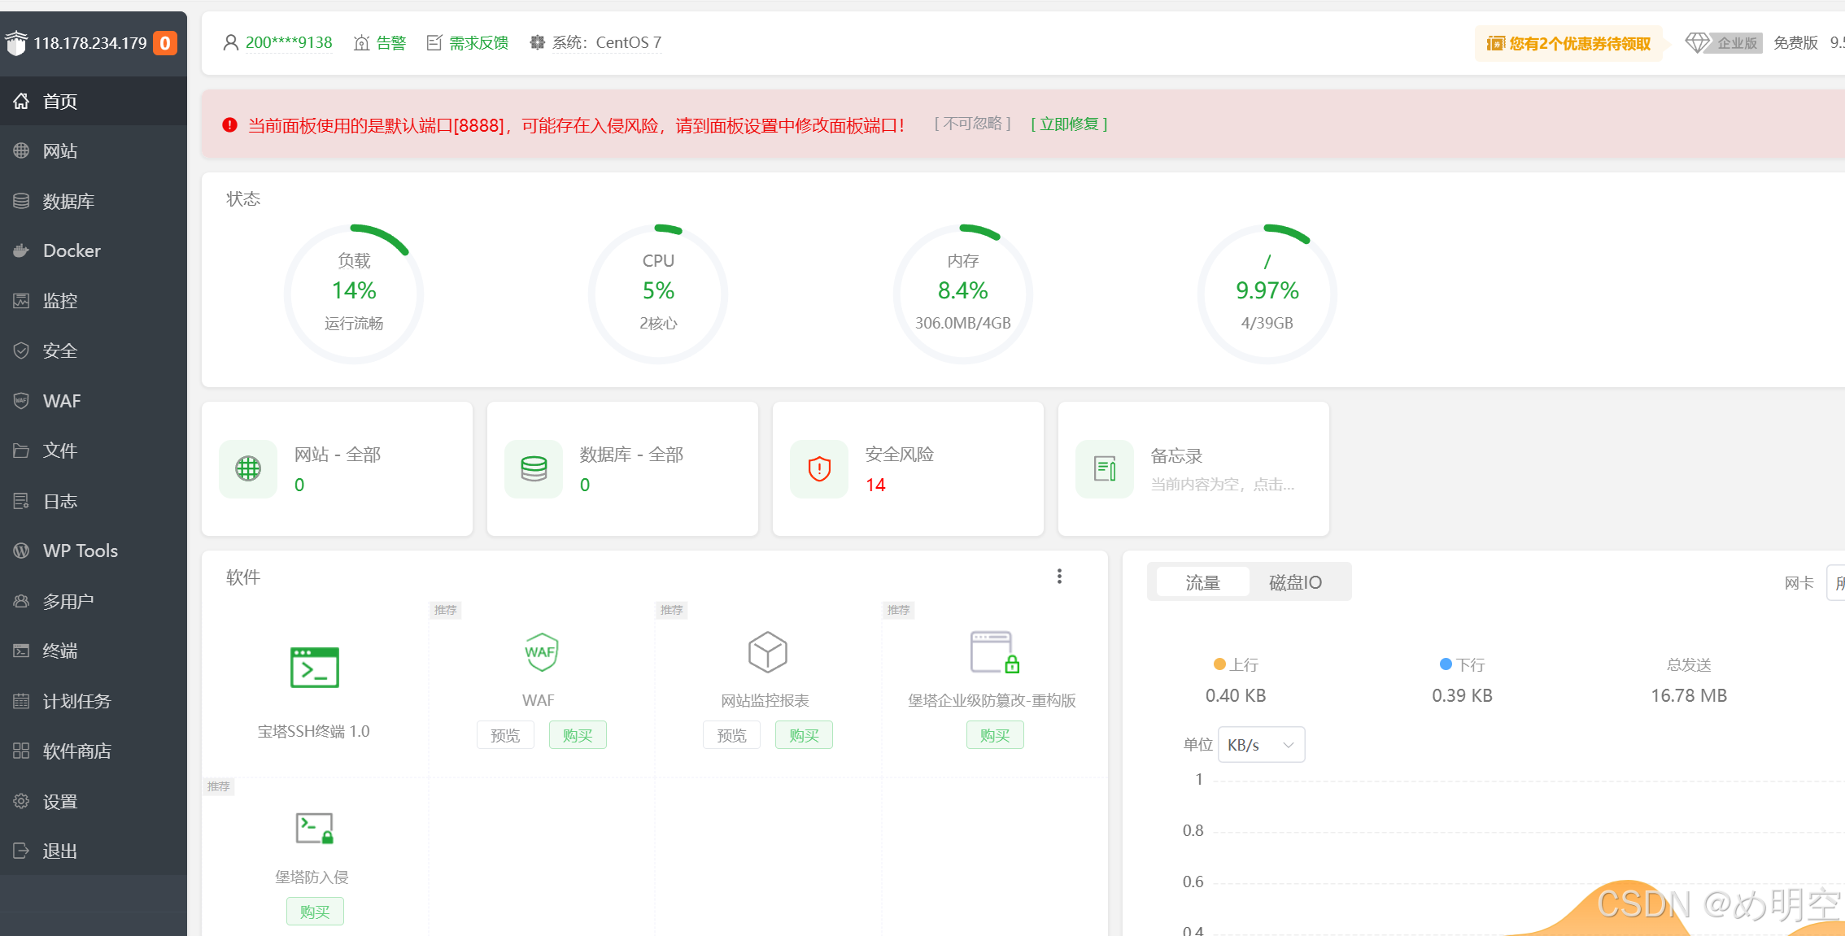Click the 数据库 stack icon card
Viewport: 1845px width, 936px height.
point(534,468)
